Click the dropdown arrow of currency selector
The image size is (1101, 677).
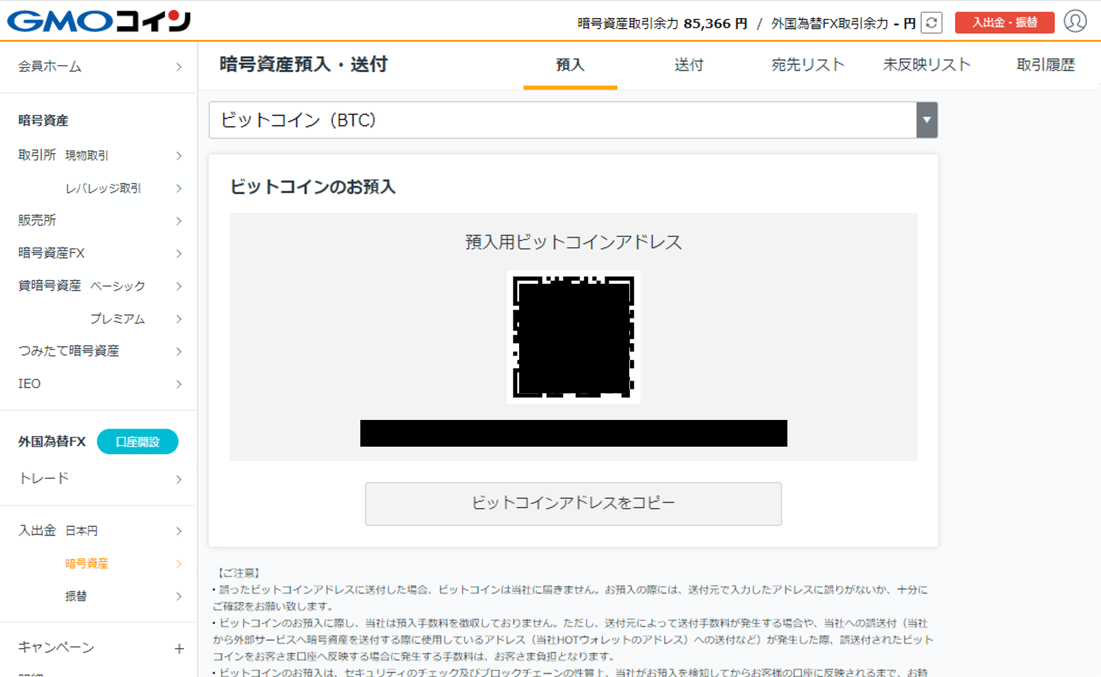point(927,120)
